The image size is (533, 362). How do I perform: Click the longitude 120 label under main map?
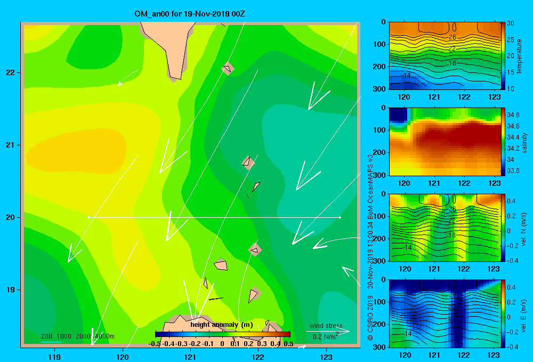(123, 357)
